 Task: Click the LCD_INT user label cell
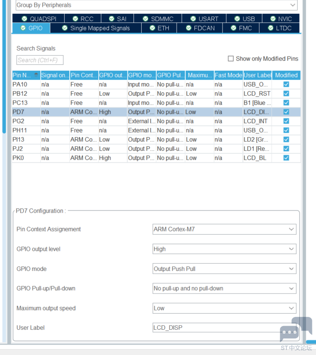pyautogui.click(x=257, y=121)
